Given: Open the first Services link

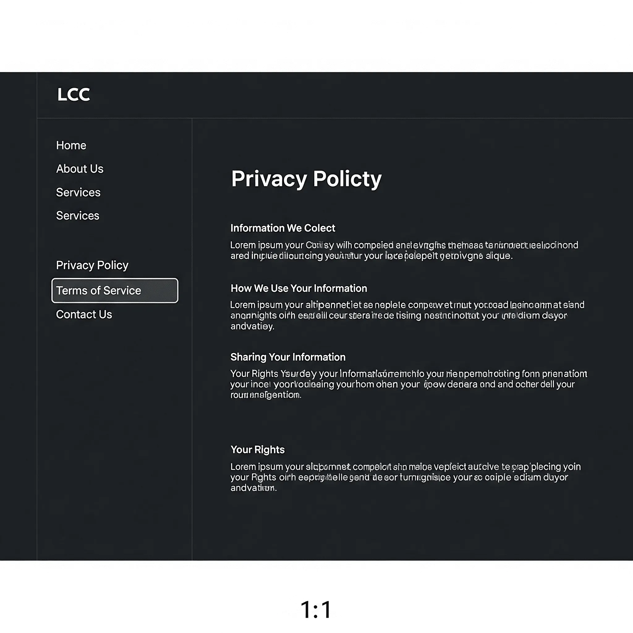Looking at the screenshot, I should click(x=78, y=192).
